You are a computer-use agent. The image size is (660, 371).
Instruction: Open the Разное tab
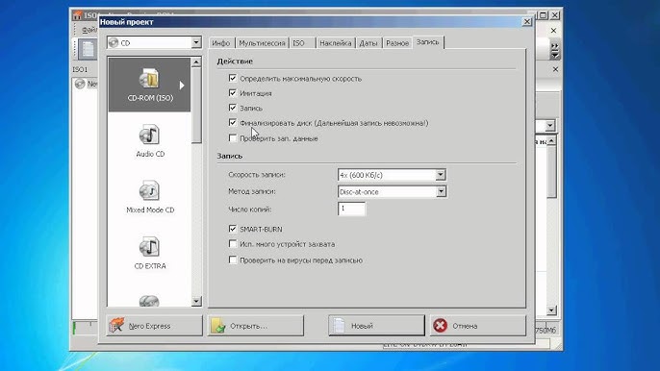pyautogui.click(x=397, y=43)
